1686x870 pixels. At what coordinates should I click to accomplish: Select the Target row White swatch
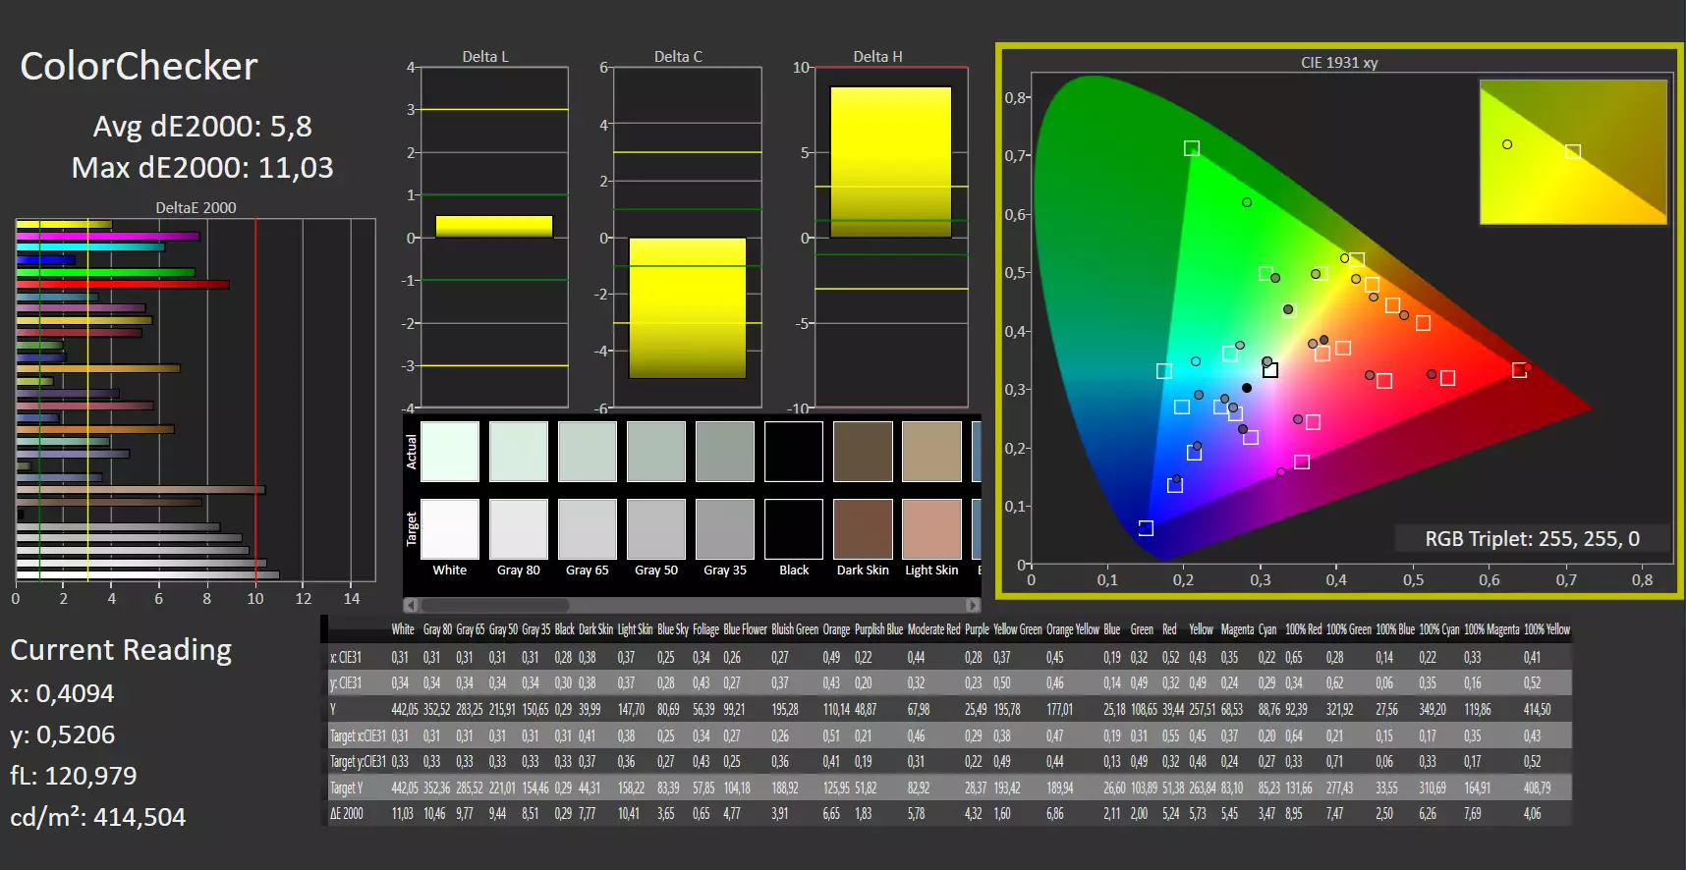450,528
